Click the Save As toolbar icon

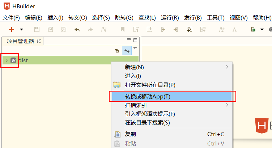pos(50,29)
